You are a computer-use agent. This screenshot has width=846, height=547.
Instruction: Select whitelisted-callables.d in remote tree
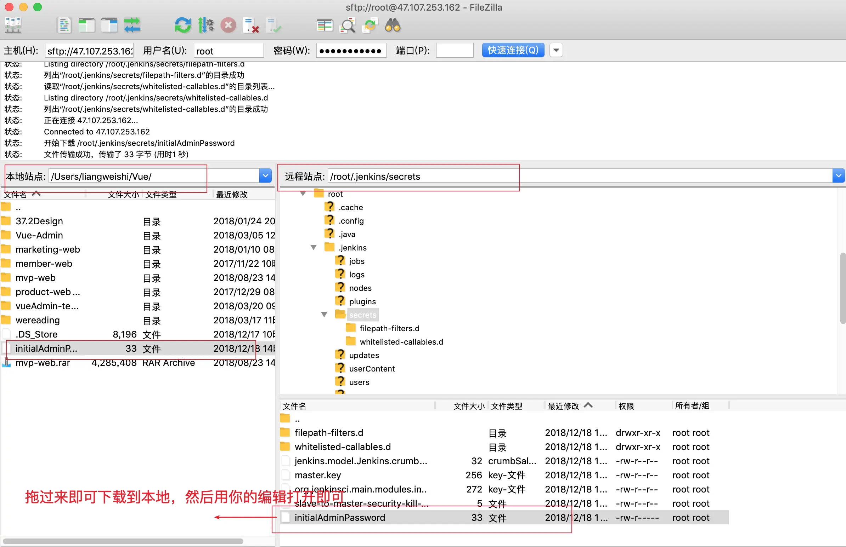[x=401, y=341]
